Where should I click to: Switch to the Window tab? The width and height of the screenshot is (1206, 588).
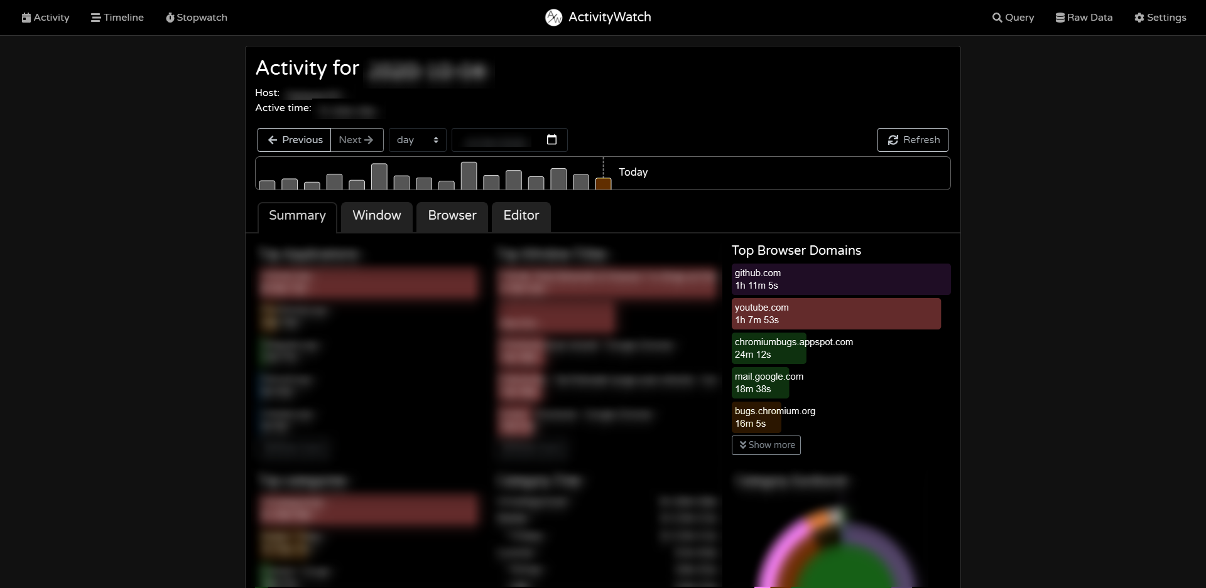[377, 216]
